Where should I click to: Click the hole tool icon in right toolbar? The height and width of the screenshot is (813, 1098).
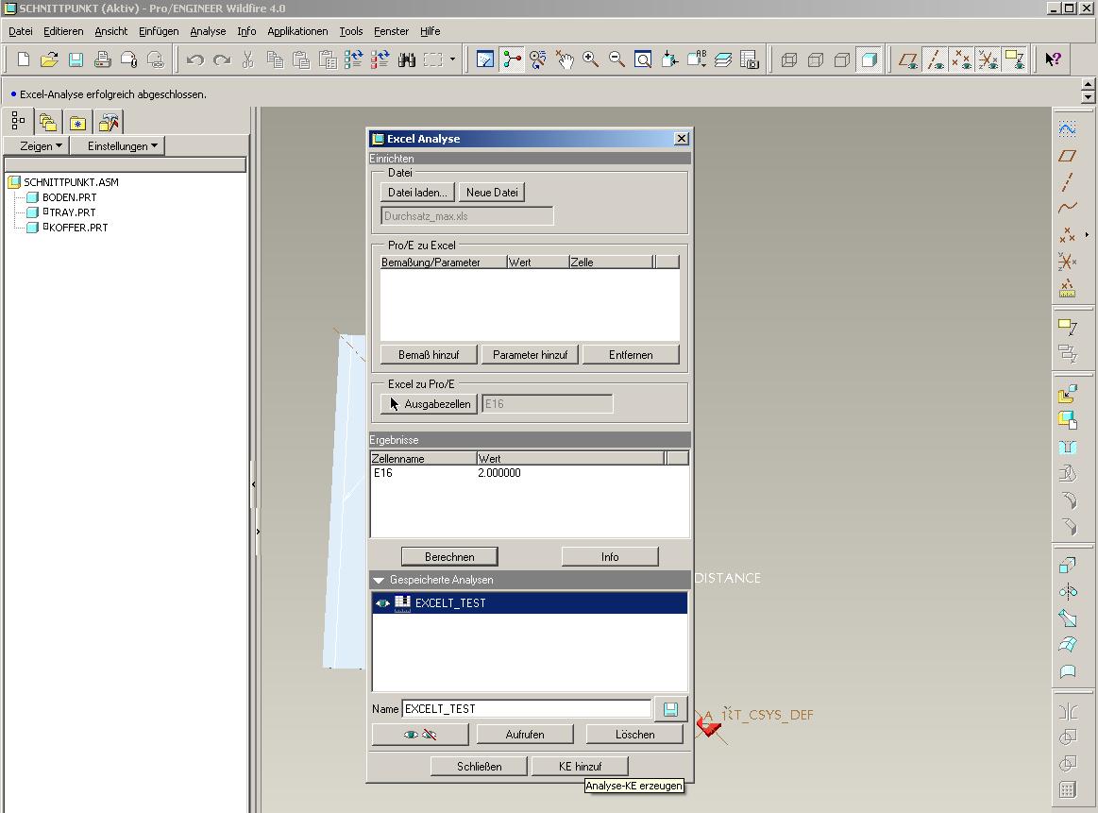[1067, 447]
